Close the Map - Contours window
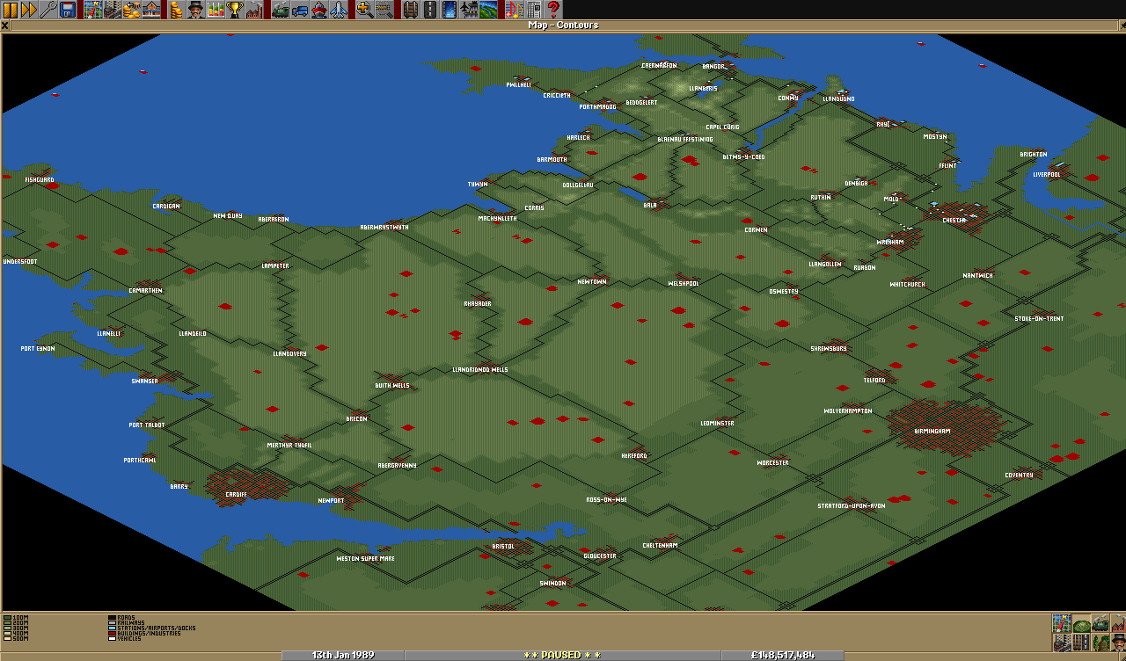The image size is (1126, 661). coord(4,25)
